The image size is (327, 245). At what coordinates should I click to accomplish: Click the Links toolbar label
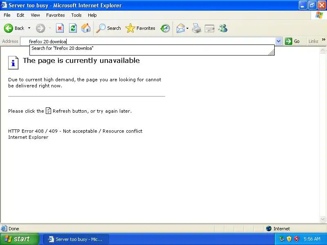tap(313, 41)
